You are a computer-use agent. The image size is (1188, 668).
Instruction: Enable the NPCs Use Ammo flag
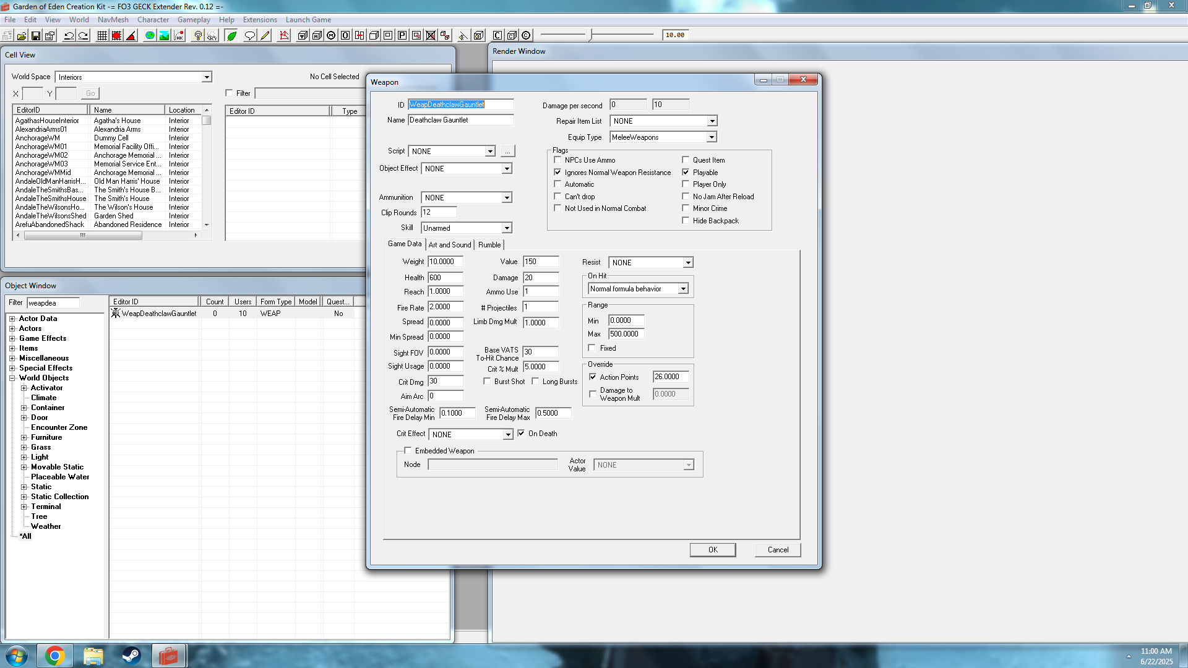(x=557, y=160)
